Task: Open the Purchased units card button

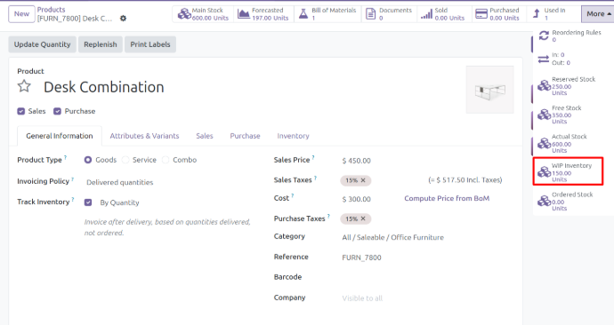Action: click(x=499, y=14)
